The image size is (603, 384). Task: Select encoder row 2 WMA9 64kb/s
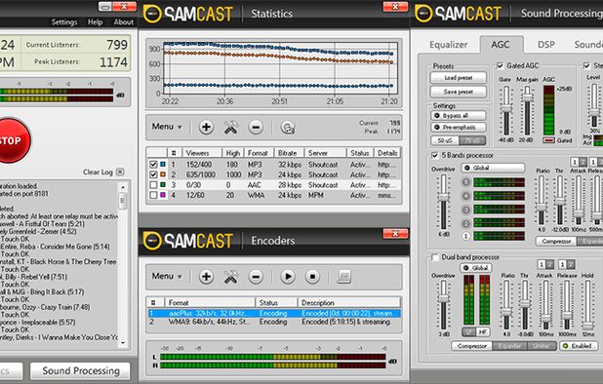[274, 322]
